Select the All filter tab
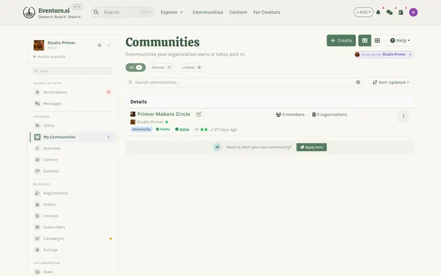 [x=135, y=67]
